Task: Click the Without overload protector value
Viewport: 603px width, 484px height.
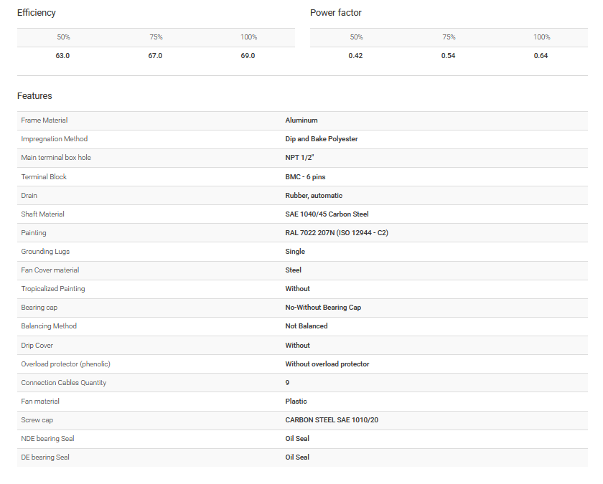Action: click(327, 364)
